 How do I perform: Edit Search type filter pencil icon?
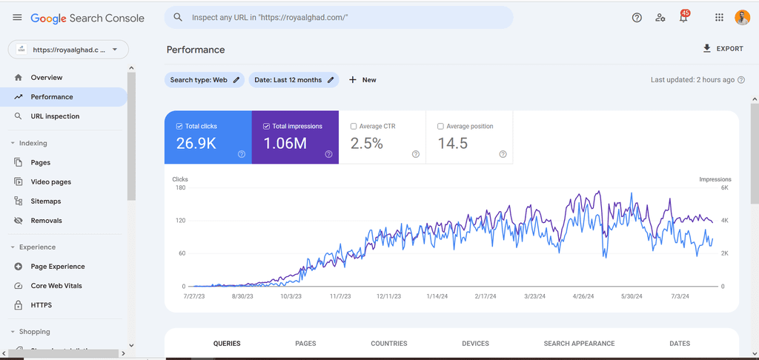point(236,80)
